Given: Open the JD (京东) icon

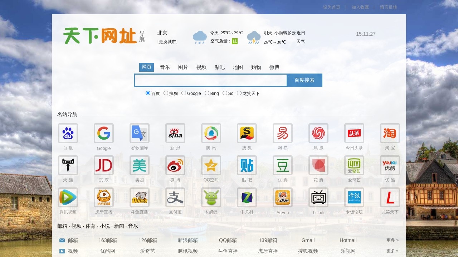Looking at the screenshot, I should (x=104, y=165).
